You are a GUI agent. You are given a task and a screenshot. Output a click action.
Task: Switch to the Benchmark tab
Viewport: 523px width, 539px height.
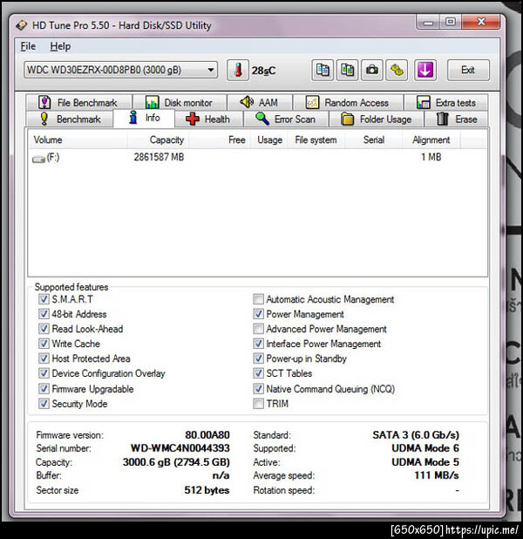[x=70, y=119]
